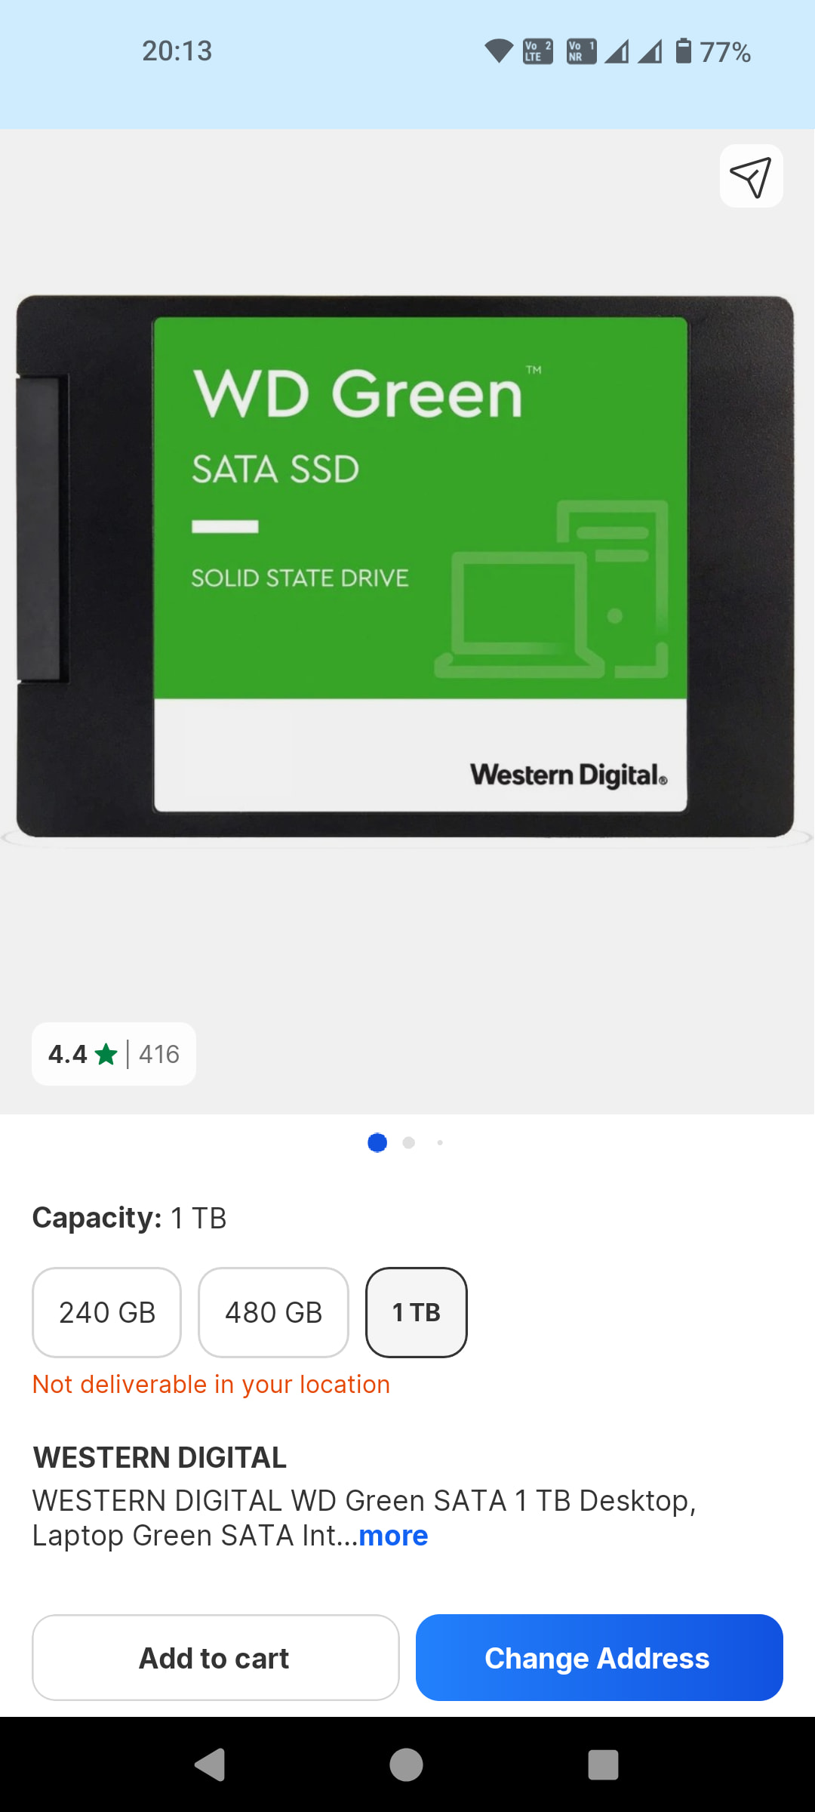This screenshot has width=815, height=1812.
Task: Go to the second image page dot
Action: click(x=409, y=1142)
